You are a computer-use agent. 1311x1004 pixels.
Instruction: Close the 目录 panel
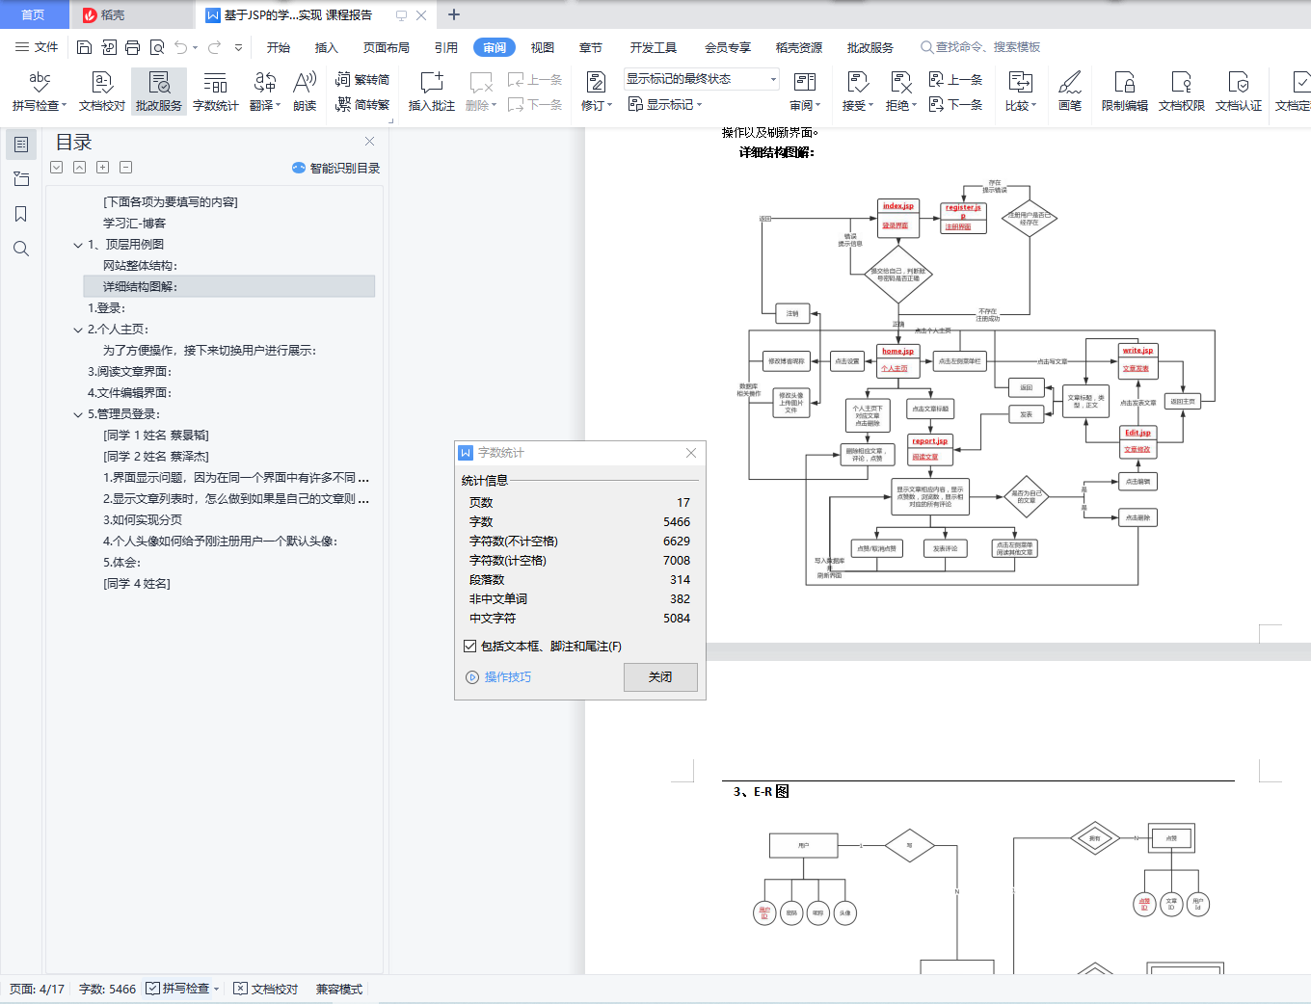pyautogui.click(x=369, y=142)
